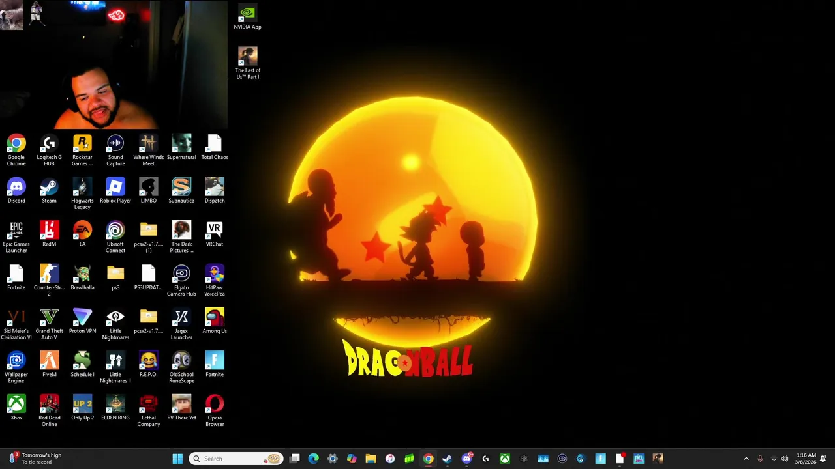Click the taskbar Search box
835x469 pixels.
coord(236,459)
